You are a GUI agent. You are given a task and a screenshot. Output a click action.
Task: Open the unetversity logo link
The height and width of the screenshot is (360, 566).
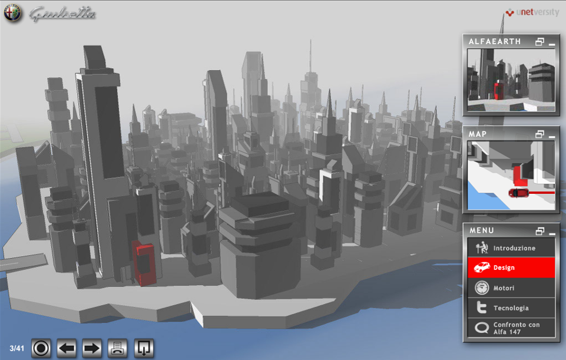532,12
